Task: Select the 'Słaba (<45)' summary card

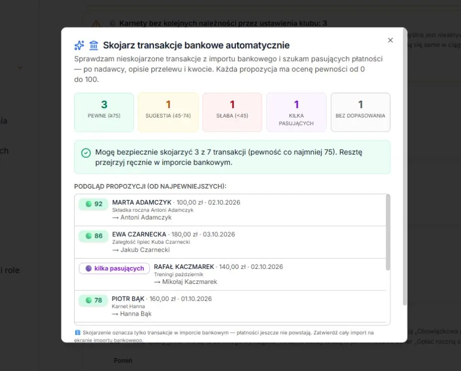Action: [232, 112]
